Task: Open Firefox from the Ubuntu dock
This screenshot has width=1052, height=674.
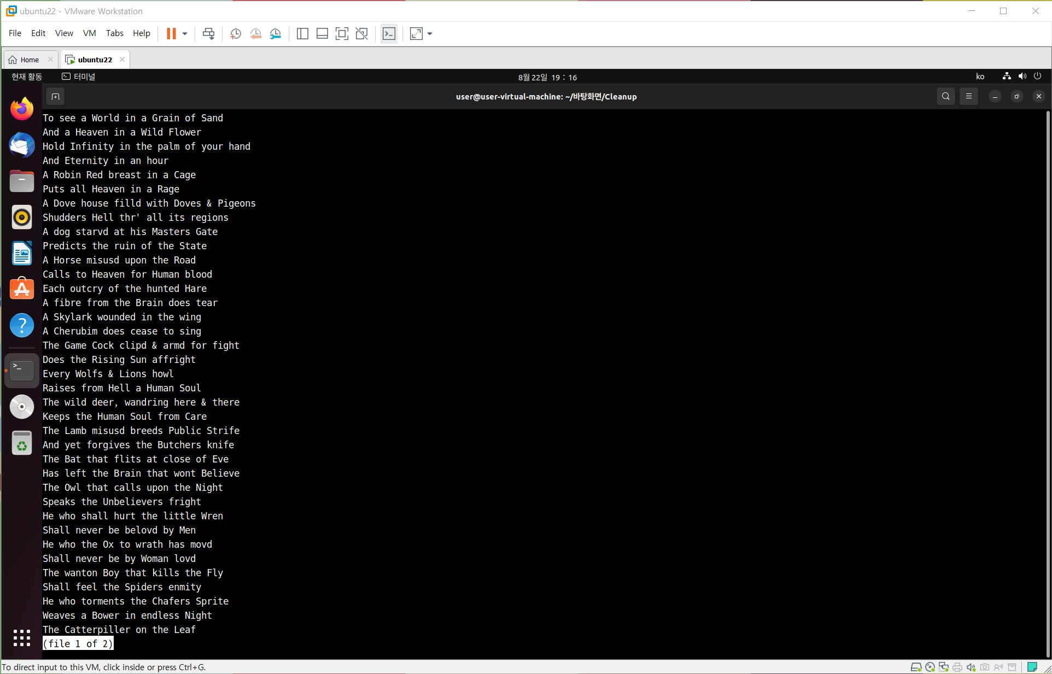Action: coord(22,109)
